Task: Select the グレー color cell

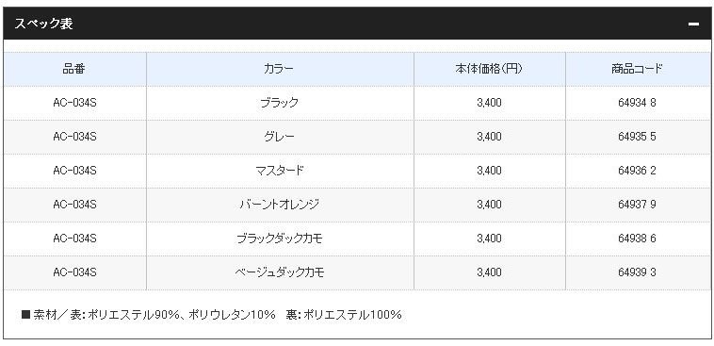Action: pyautogui.click(x=280, y=137)
